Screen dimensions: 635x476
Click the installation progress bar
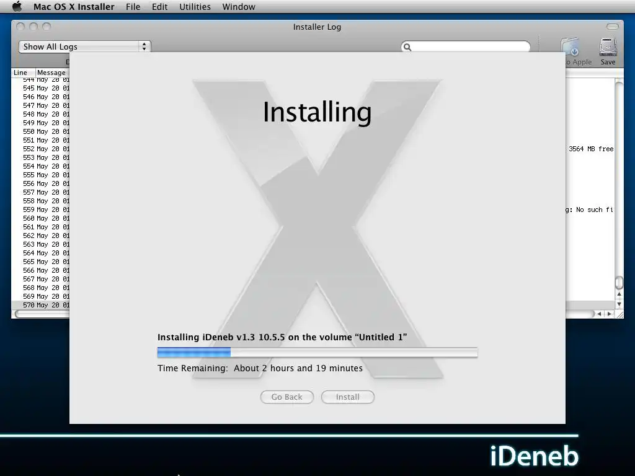point(317,353)
